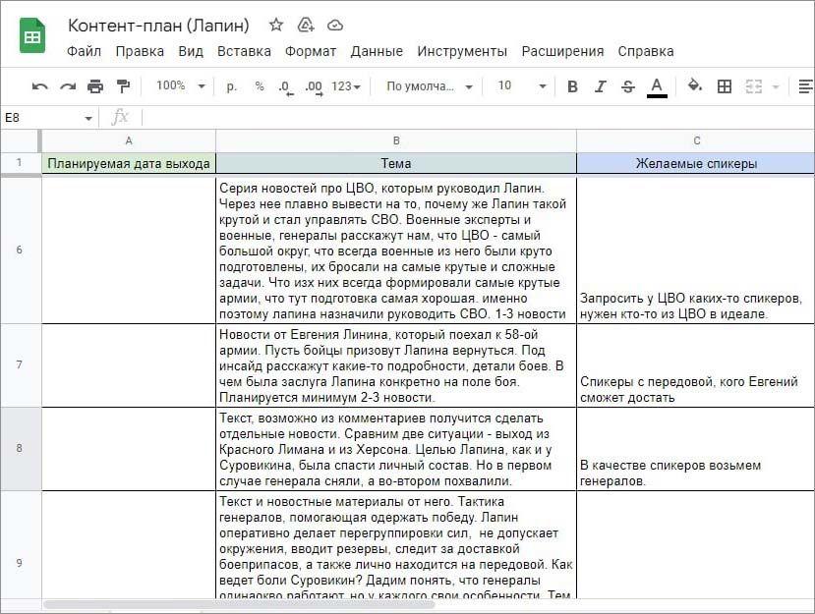The image size is (815, 614).
Task: Open the Расширения menu
Action: (x=562, y=51)
